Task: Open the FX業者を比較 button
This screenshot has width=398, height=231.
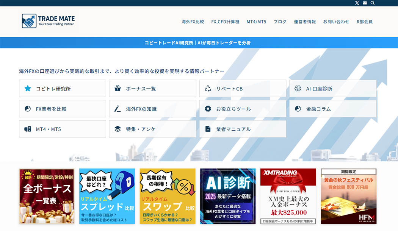Action: (63, 109)
